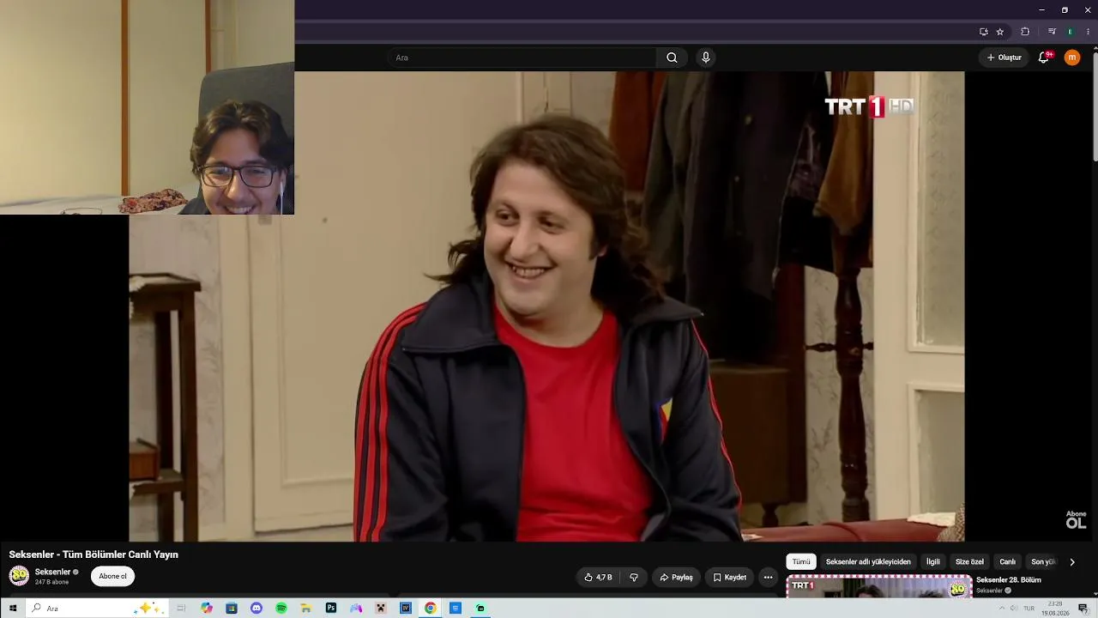Open volume control in system tray

(x=1014, y=608)
